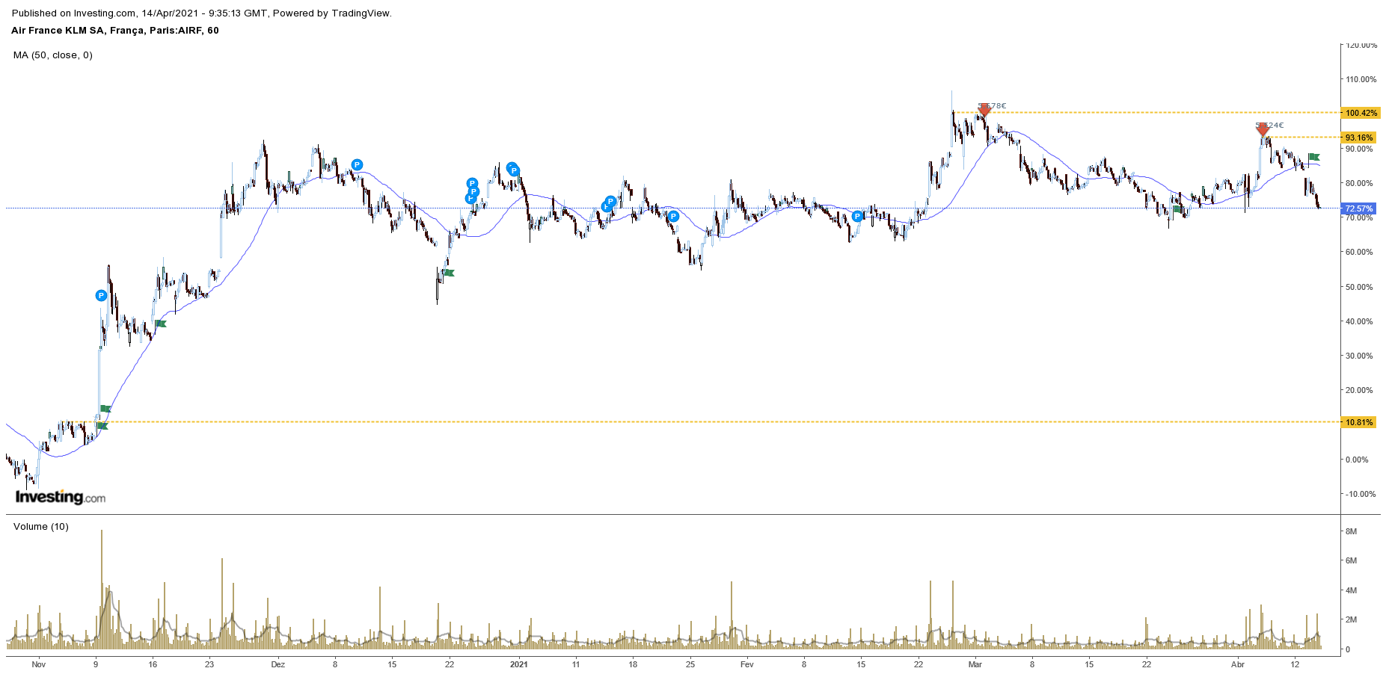Viewport: 1386px width, 674px height.
Task: Click the 40.00% axis label
Action: point(1360,321)
